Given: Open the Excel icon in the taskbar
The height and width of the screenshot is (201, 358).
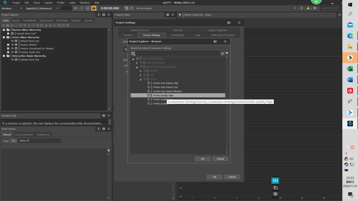Looking at the screenshot, I should (350, 69).
